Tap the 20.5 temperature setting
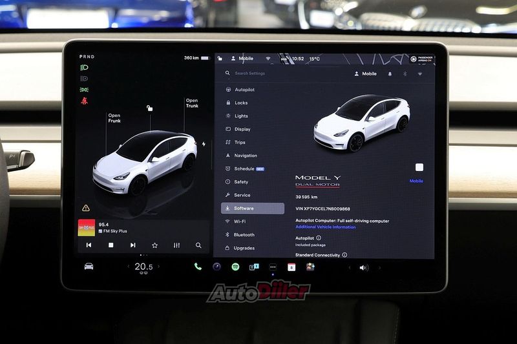 coord(143,267)
